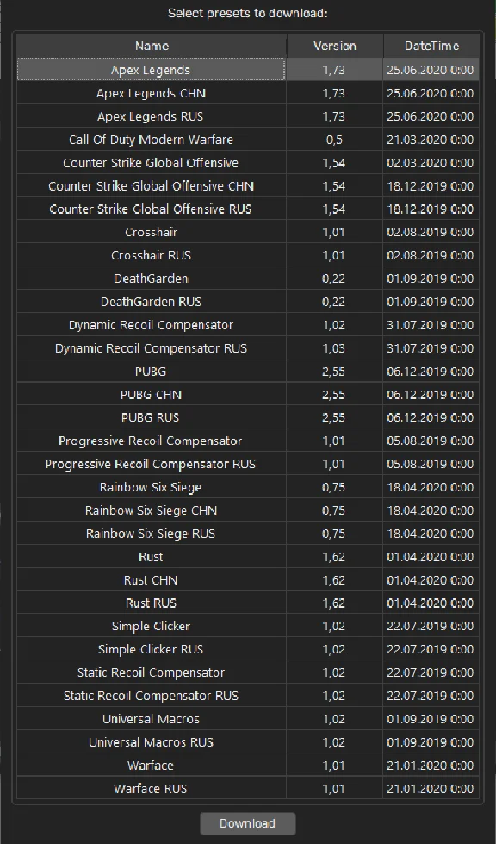
Task: Select Simple Clicker preset row
Action: coord(248,626)
